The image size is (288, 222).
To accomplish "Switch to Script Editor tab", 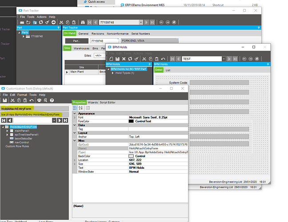I will (108, 103).
